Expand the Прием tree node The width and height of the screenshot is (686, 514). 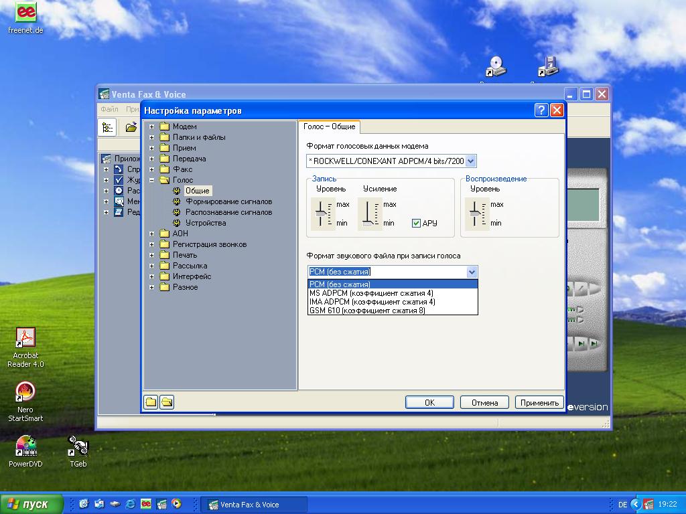(151, 148)
